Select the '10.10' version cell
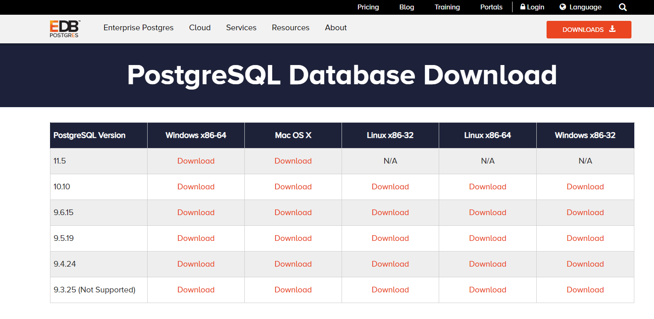Image resolution: width=654 pixels, height=319 pixels. pos(99,187)
